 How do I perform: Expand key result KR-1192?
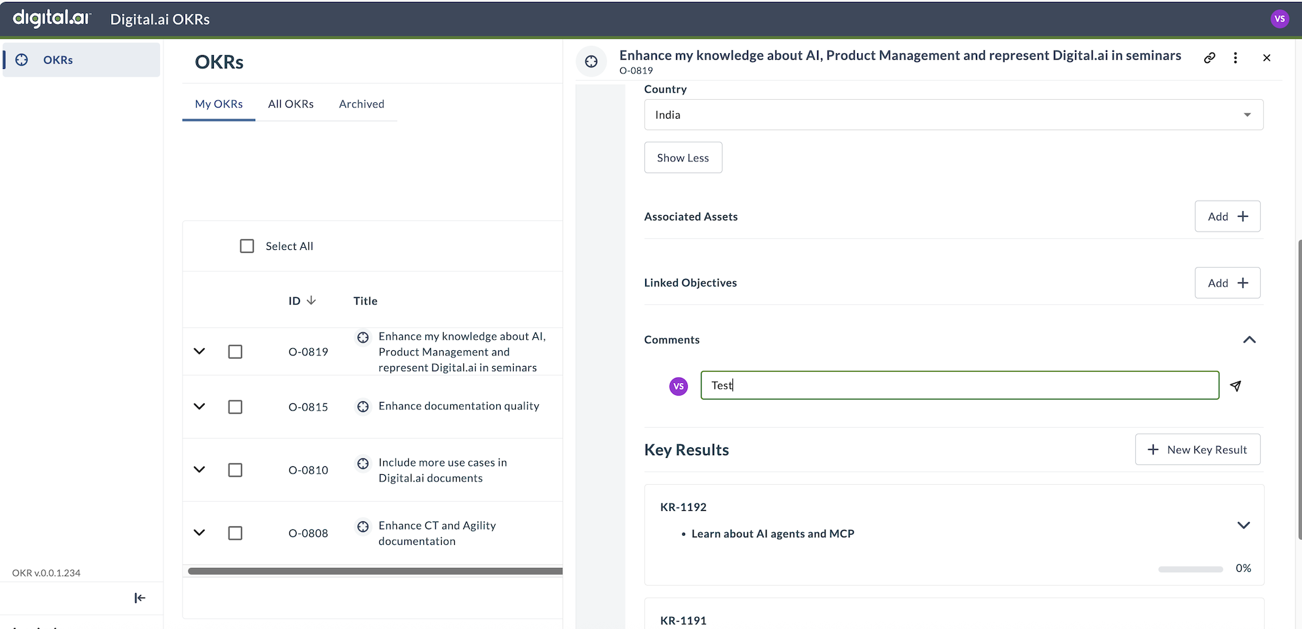tap(1244, 525)
